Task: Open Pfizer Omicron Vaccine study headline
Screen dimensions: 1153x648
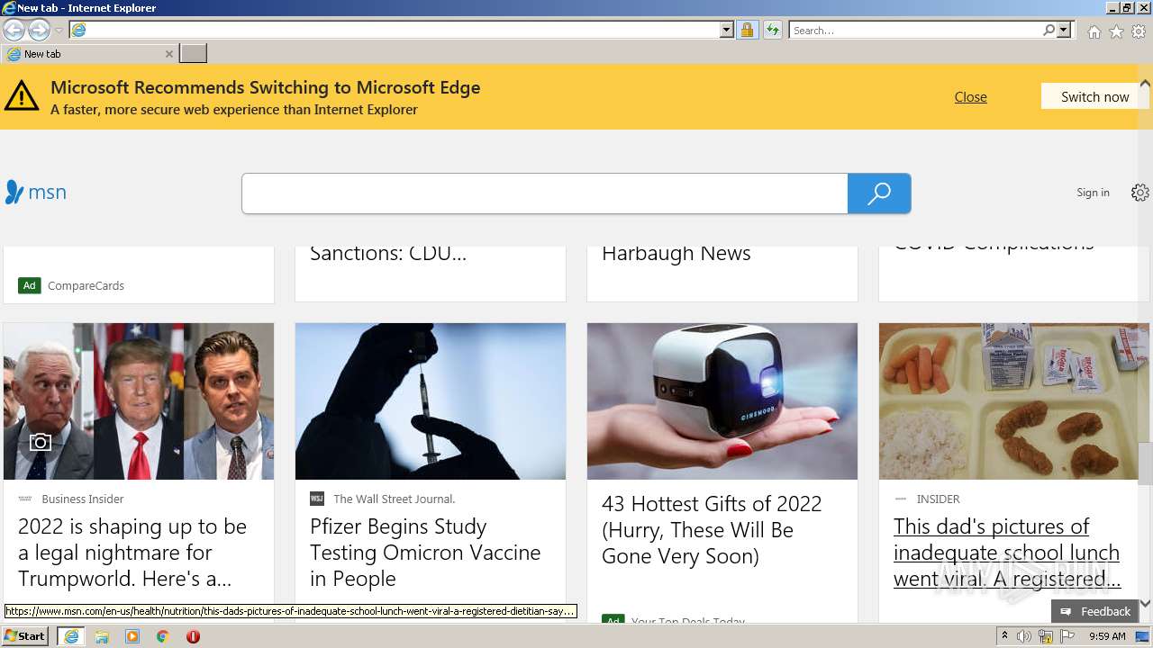Action: [x=425, y=553]
